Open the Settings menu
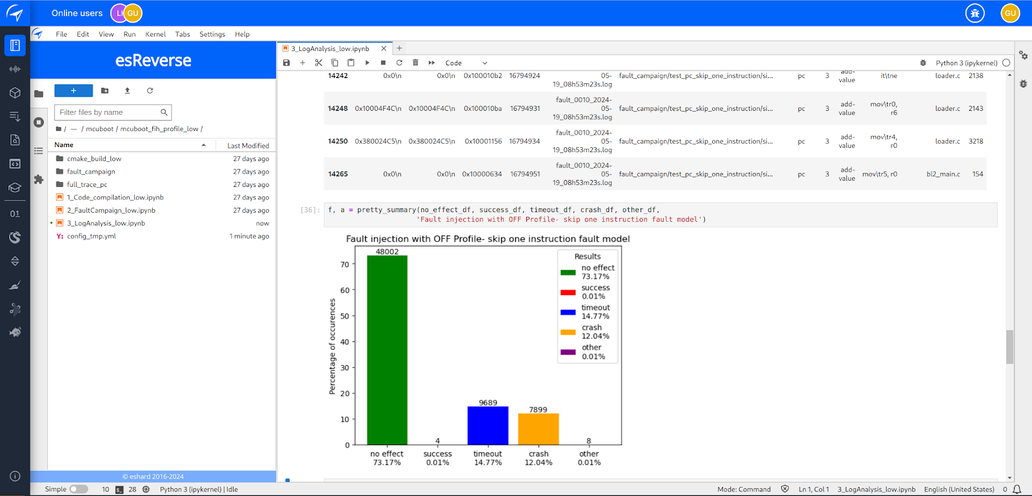The width and height of the screenshot is (1032, 496). pyautogui.click(x=212, y=34)
